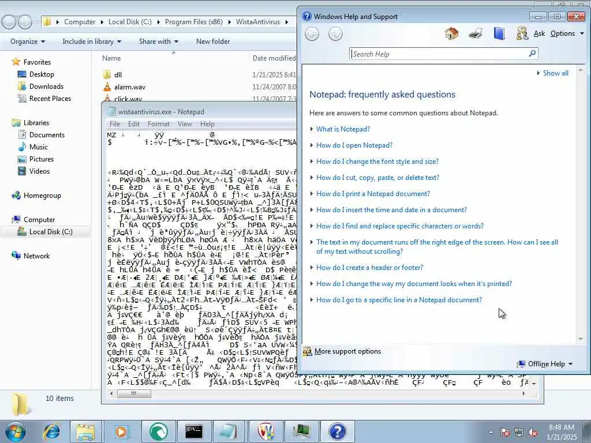
Task: Click Program Files (x86) in address bar
Action: [x=194, y=22]
